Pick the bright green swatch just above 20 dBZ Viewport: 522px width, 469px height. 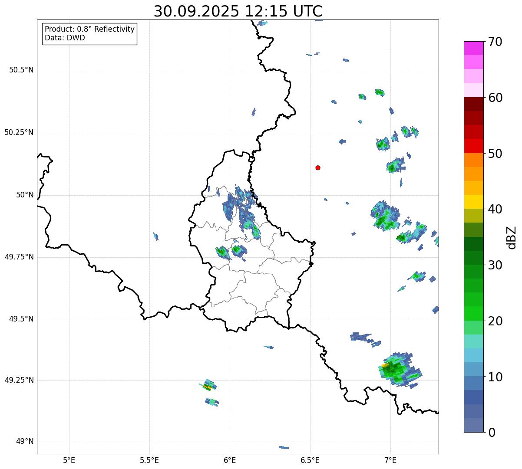pyautogui.click(x=473, y=313)
